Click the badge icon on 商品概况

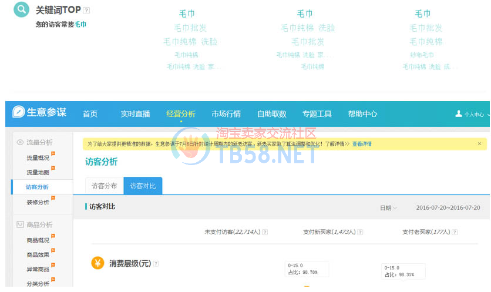pos(53,236)
